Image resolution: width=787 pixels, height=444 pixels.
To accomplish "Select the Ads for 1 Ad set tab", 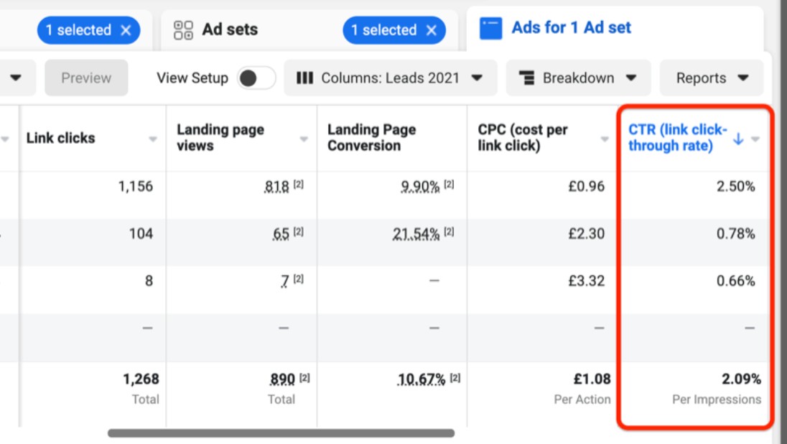I will [571, 28].
